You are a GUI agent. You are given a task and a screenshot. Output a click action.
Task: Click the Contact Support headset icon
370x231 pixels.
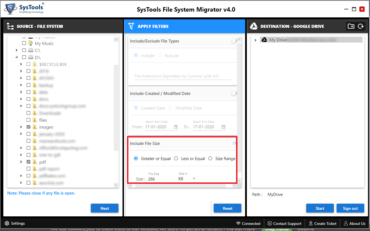pos(269,224)
